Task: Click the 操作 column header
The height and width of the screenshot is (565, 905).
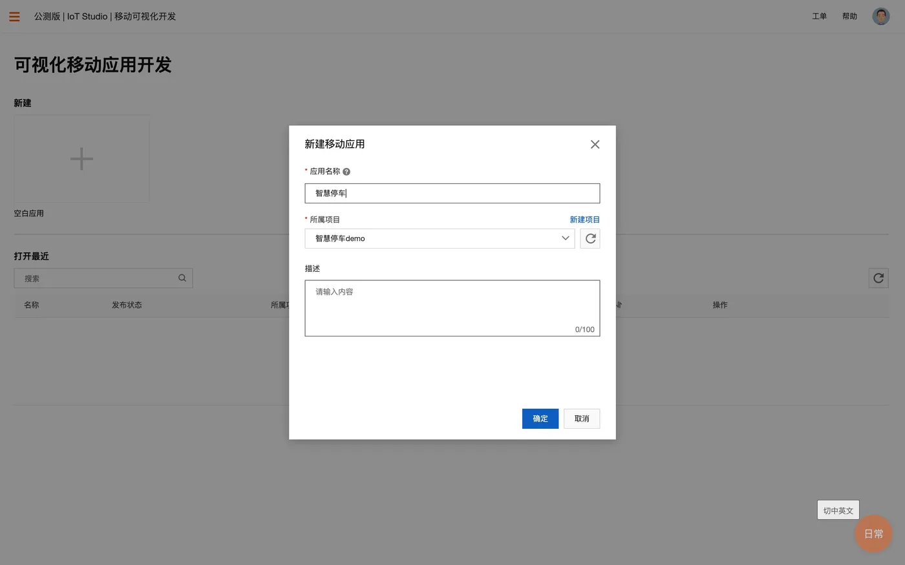Action: (720, 305)
